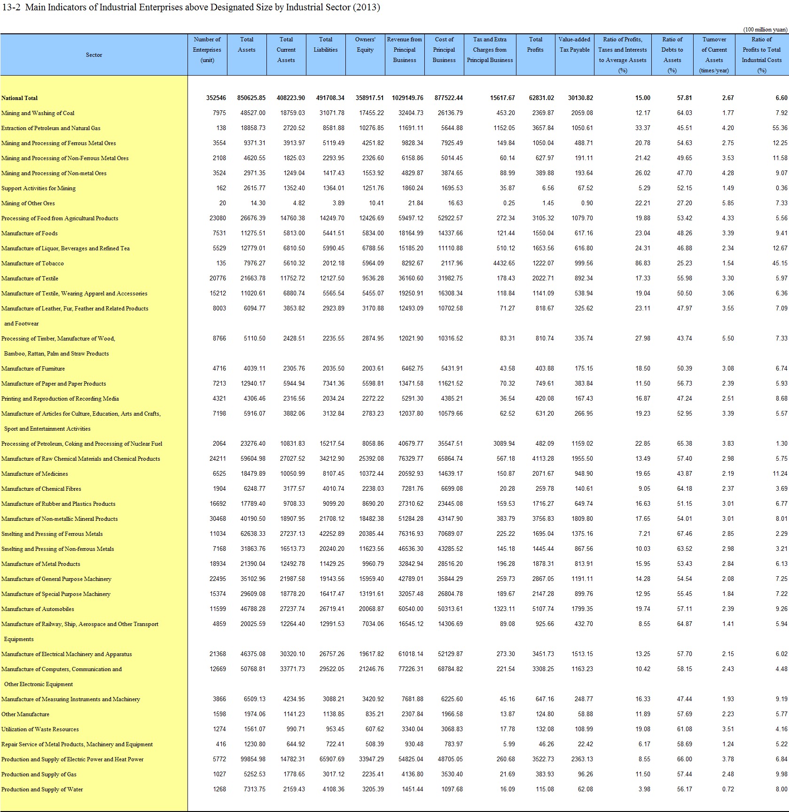Click 'Utilization of Waste Resources' row label
Viewport: 789px width, 812px height.
[x=40, y=729]
